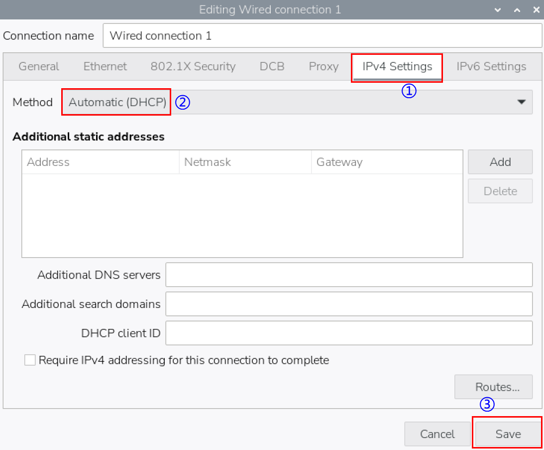Select the 802.1X Security tab
This screenshot has height=450, width=544.
(193, 67)
